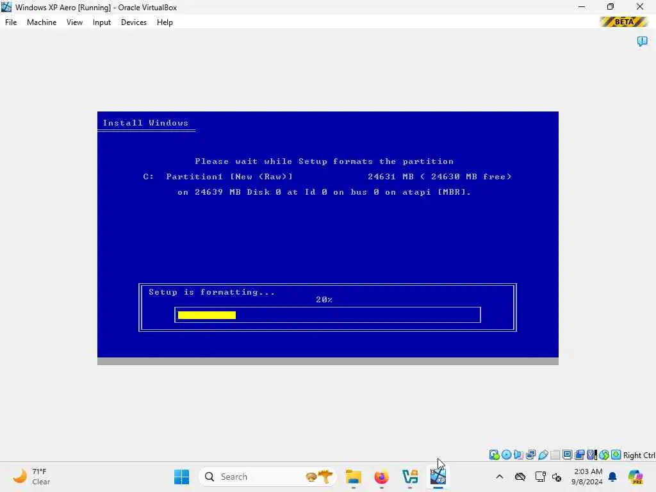The image size is (656, 492).
Task: Open the notification center speech-bubble icon
Action: pyautogui.click(x=642, y=41)
